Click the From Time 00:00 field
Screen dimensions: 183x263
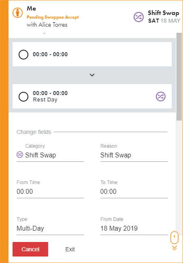(x=50, y=191)
